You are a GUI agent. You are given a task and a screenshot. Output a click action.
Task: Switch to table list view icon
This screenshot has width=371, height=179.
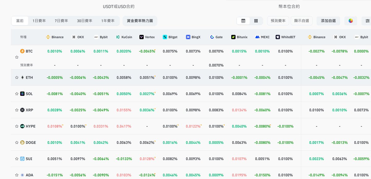(243, 21)
